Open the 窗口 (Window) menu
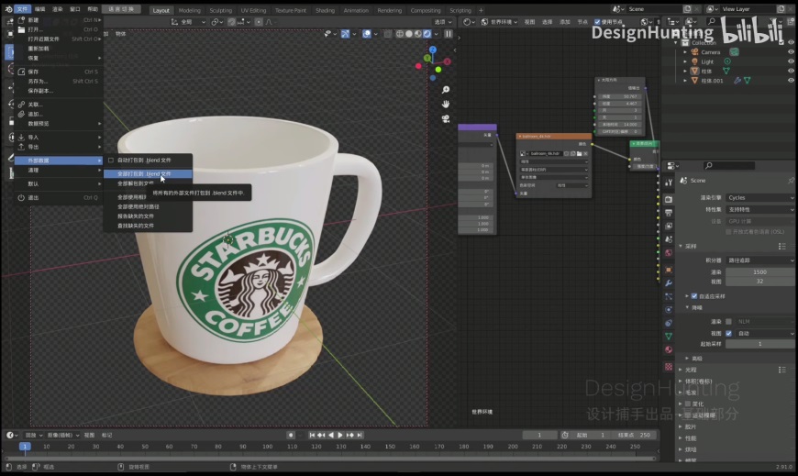 pyautogui.click(x=75, y=9)
